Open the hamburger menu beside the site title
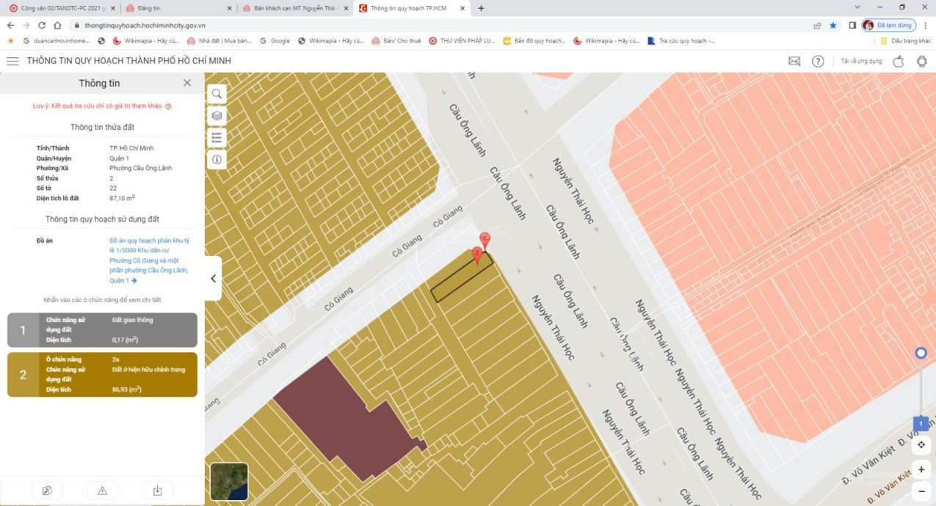The height and width of the screenshot is (506, 936). [12, 61]
